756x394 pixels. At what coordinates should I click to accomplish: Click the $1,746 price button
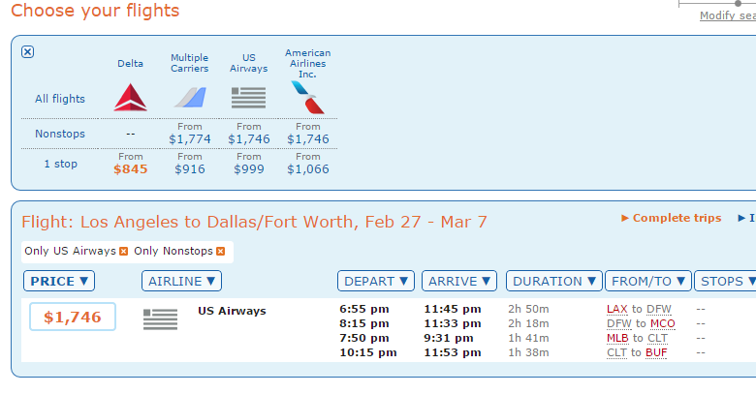click(73, 317)
